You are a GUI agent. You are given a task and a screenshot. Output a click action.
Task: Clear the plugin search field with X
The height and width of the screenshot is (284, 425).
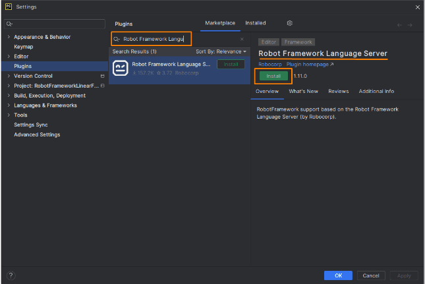click(242, 40)
